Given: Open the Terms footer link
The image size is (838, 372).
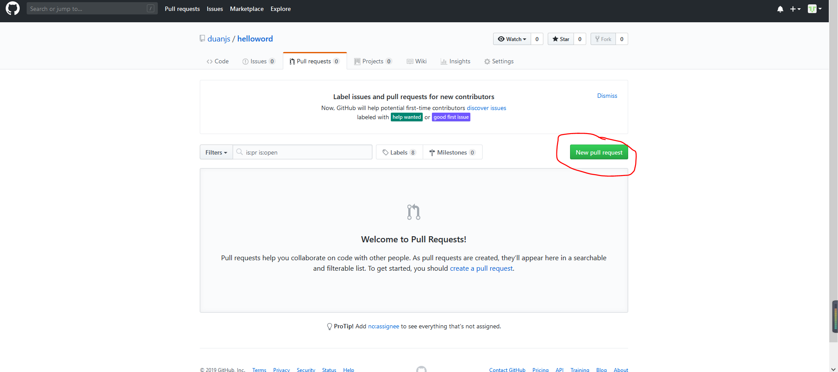Looking at the screenshot, I should (259, 370).
